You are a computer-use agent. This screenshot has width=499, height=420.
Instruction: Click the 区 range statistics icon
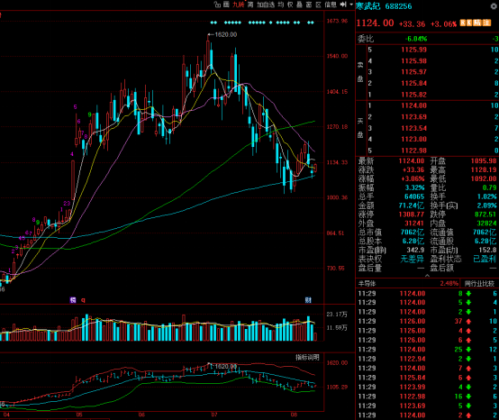[318, 5]
